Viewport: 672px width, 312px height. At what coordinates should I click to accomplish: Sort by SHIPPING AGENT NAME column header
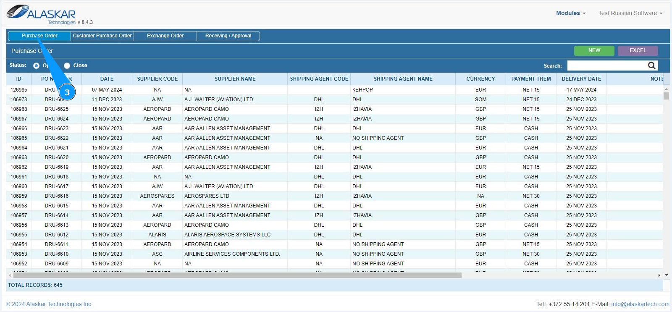click(403, 79)
